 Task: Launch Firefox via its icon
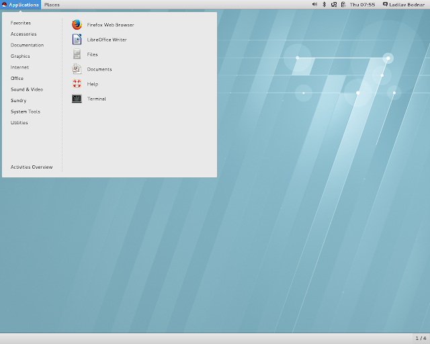point(77,24)
